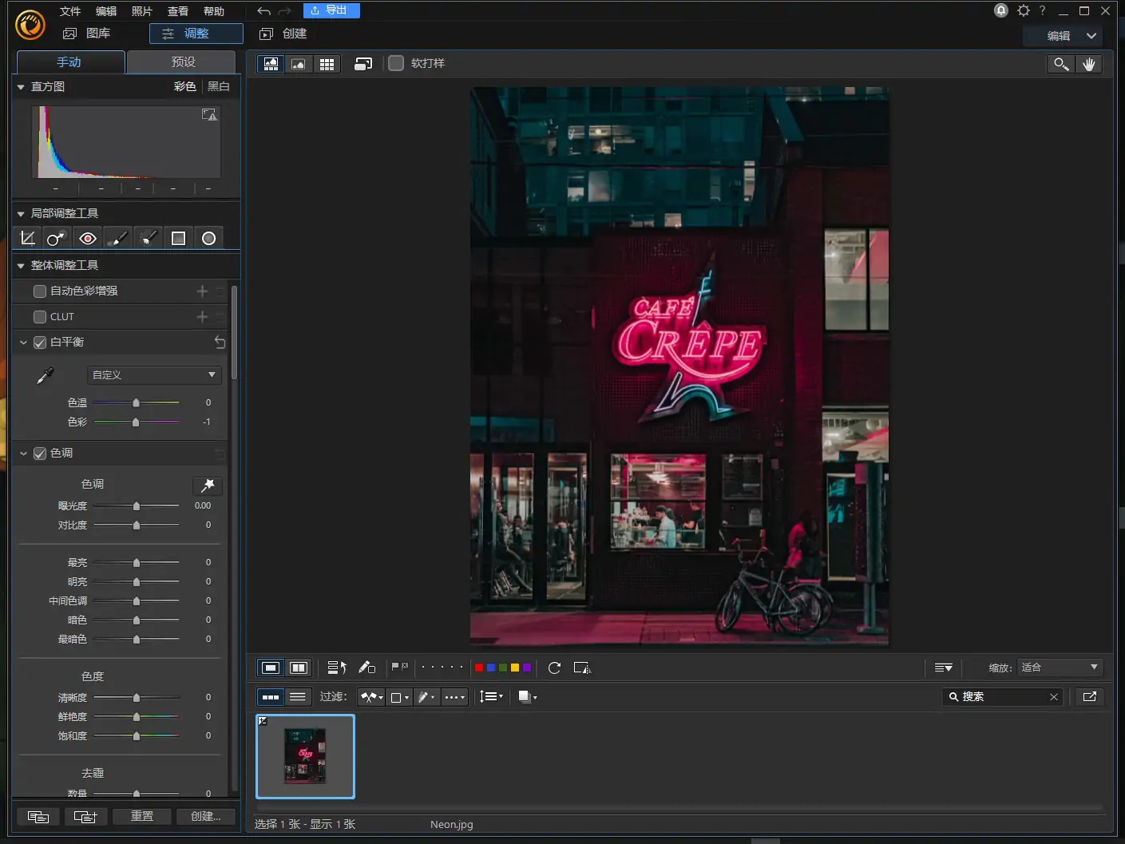Image resolution: width=1125 pixels, height=844 pixels.
Task: Select the gradient mask tool
Action: pyautogui.click(x=179, y=237)
